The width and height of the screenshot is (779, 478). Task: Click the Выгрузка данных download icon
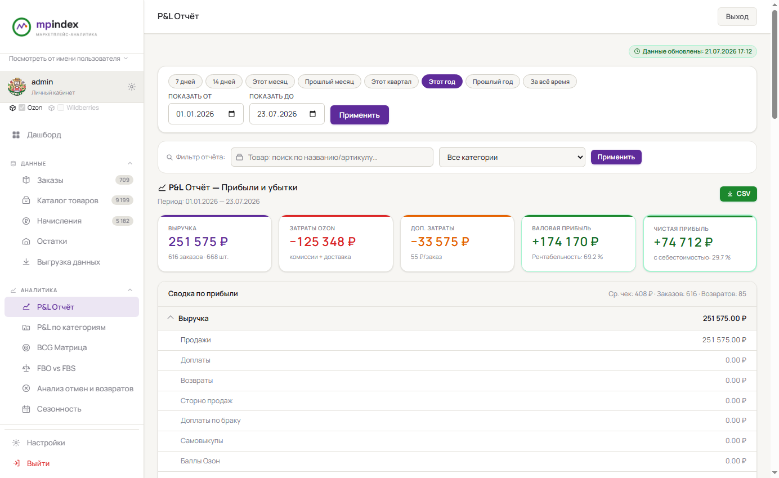coord(26,262)
